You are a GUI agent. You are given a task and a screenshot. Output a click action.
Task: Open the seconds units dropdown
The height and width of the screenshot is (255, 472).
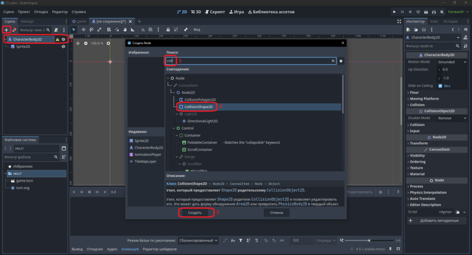tap(326, 240)
